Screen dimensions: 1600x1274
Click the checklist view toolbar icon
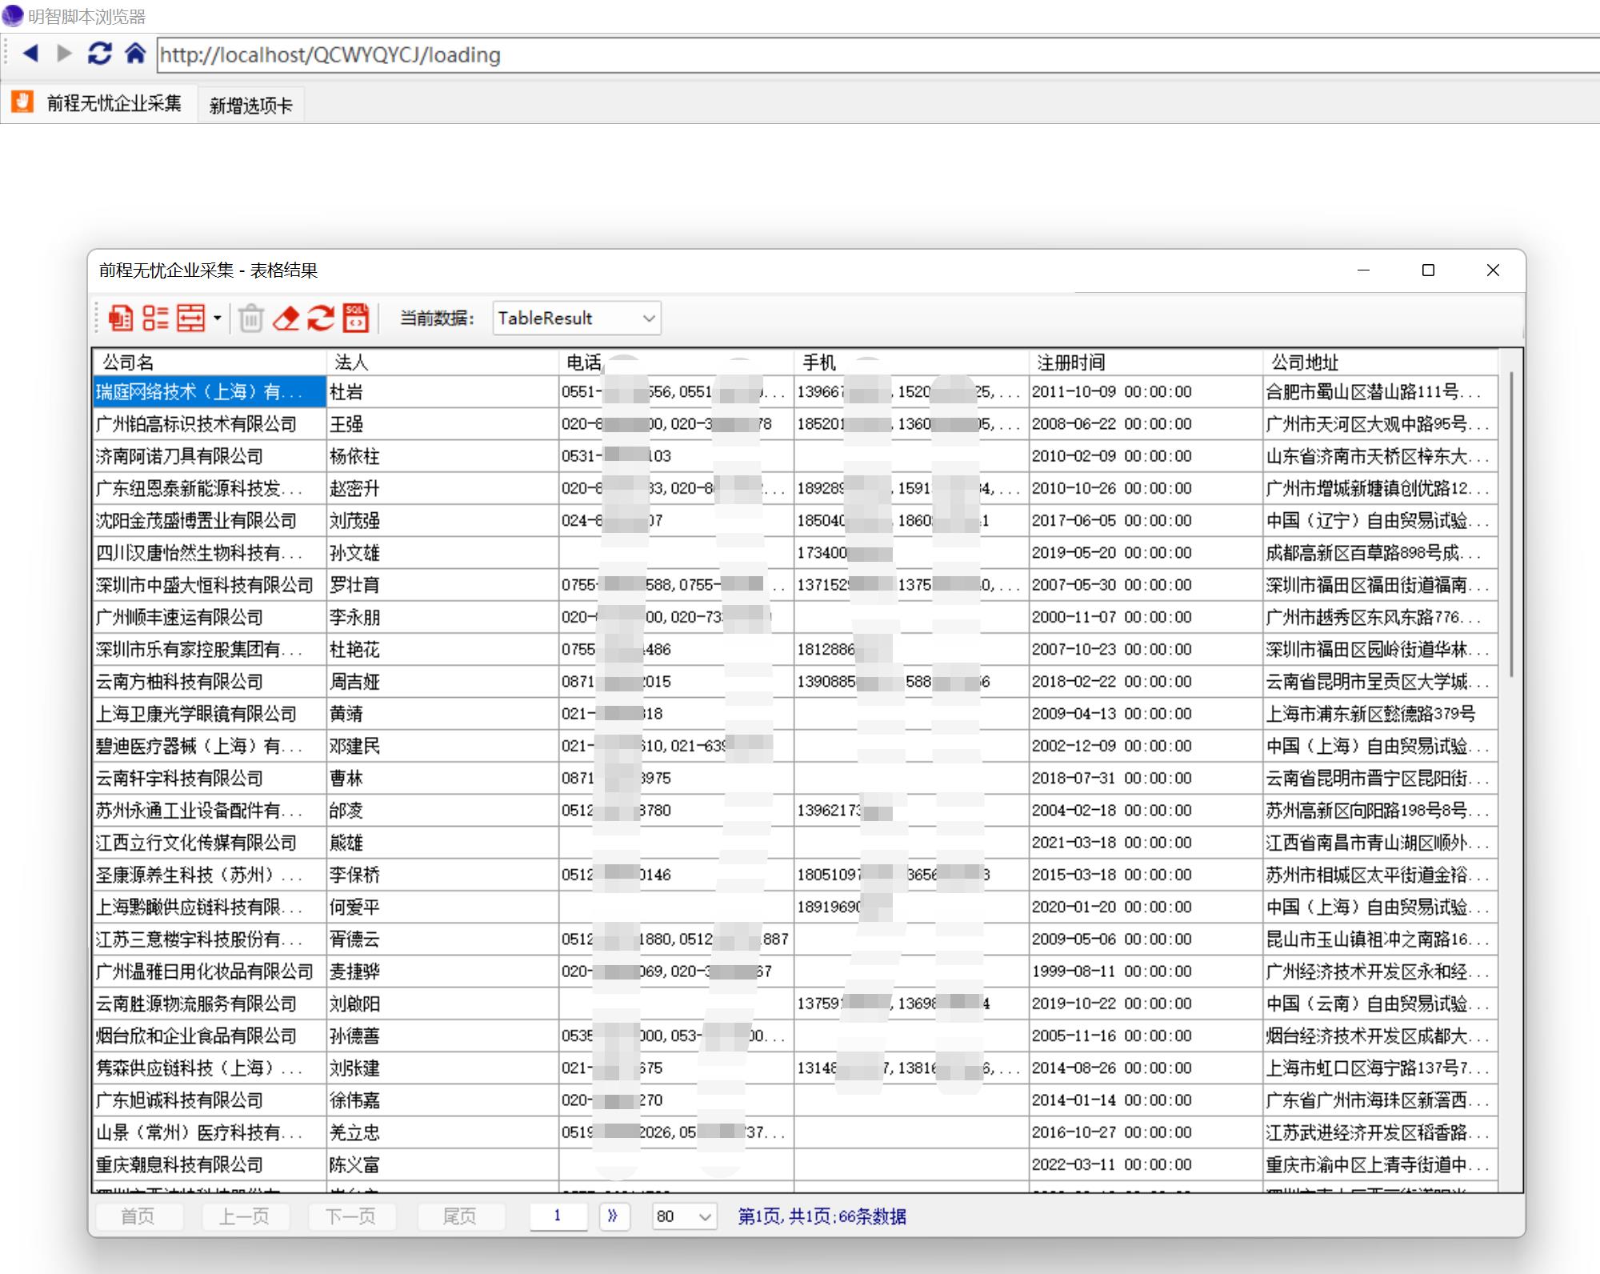pos(155,318)
